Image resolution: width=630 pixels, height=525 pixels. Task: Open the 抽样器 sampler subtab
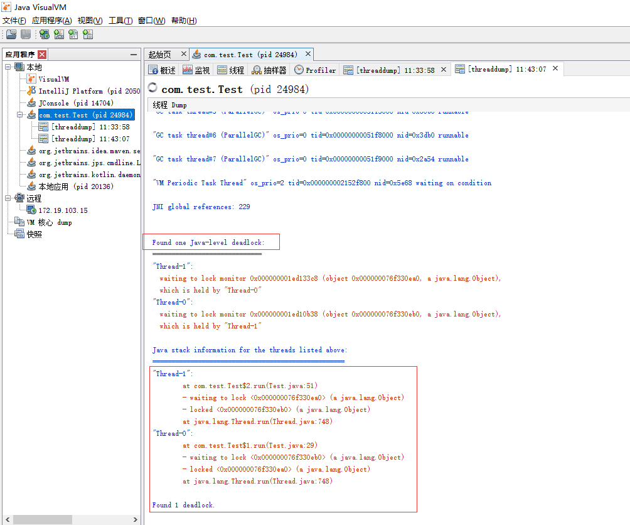tap(269, 70)
